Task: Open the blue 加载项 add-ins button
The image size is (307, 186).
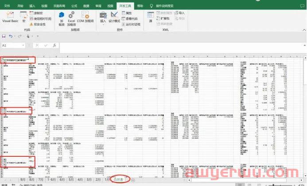Action: click(x=62, y=19)
